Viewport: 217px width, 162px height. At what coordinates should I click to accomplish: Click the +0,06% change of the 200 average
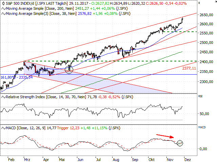(108, 8)
